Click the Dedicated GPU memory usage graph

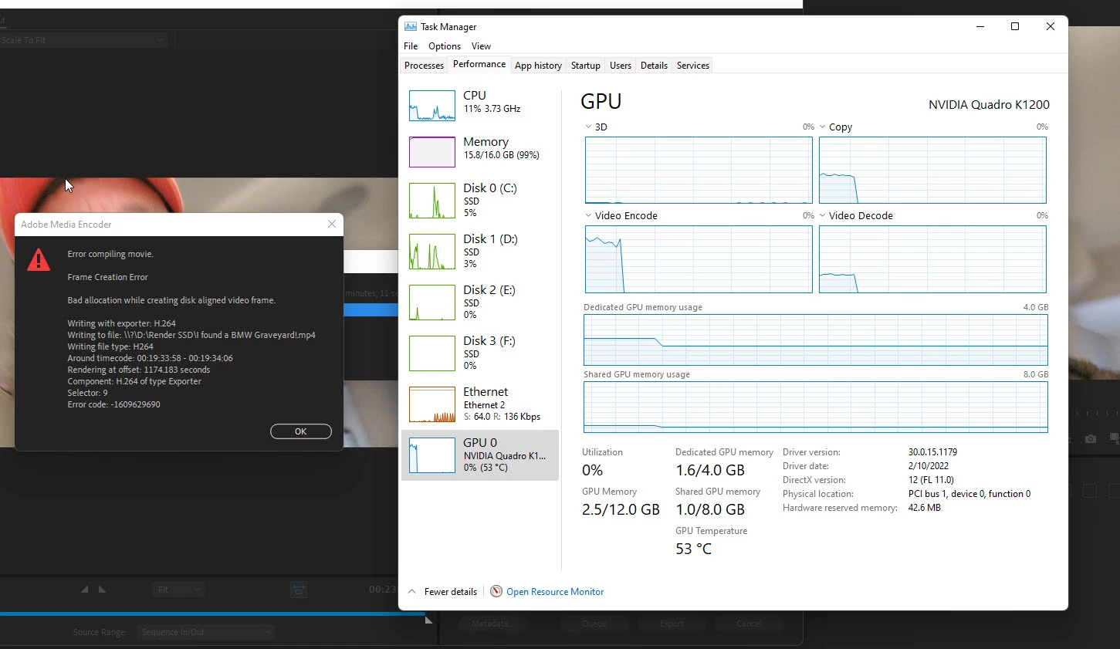[x=816, y=340]
